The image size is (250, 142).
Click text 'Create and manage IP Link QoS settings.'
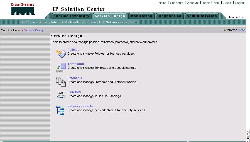point(95,96)
